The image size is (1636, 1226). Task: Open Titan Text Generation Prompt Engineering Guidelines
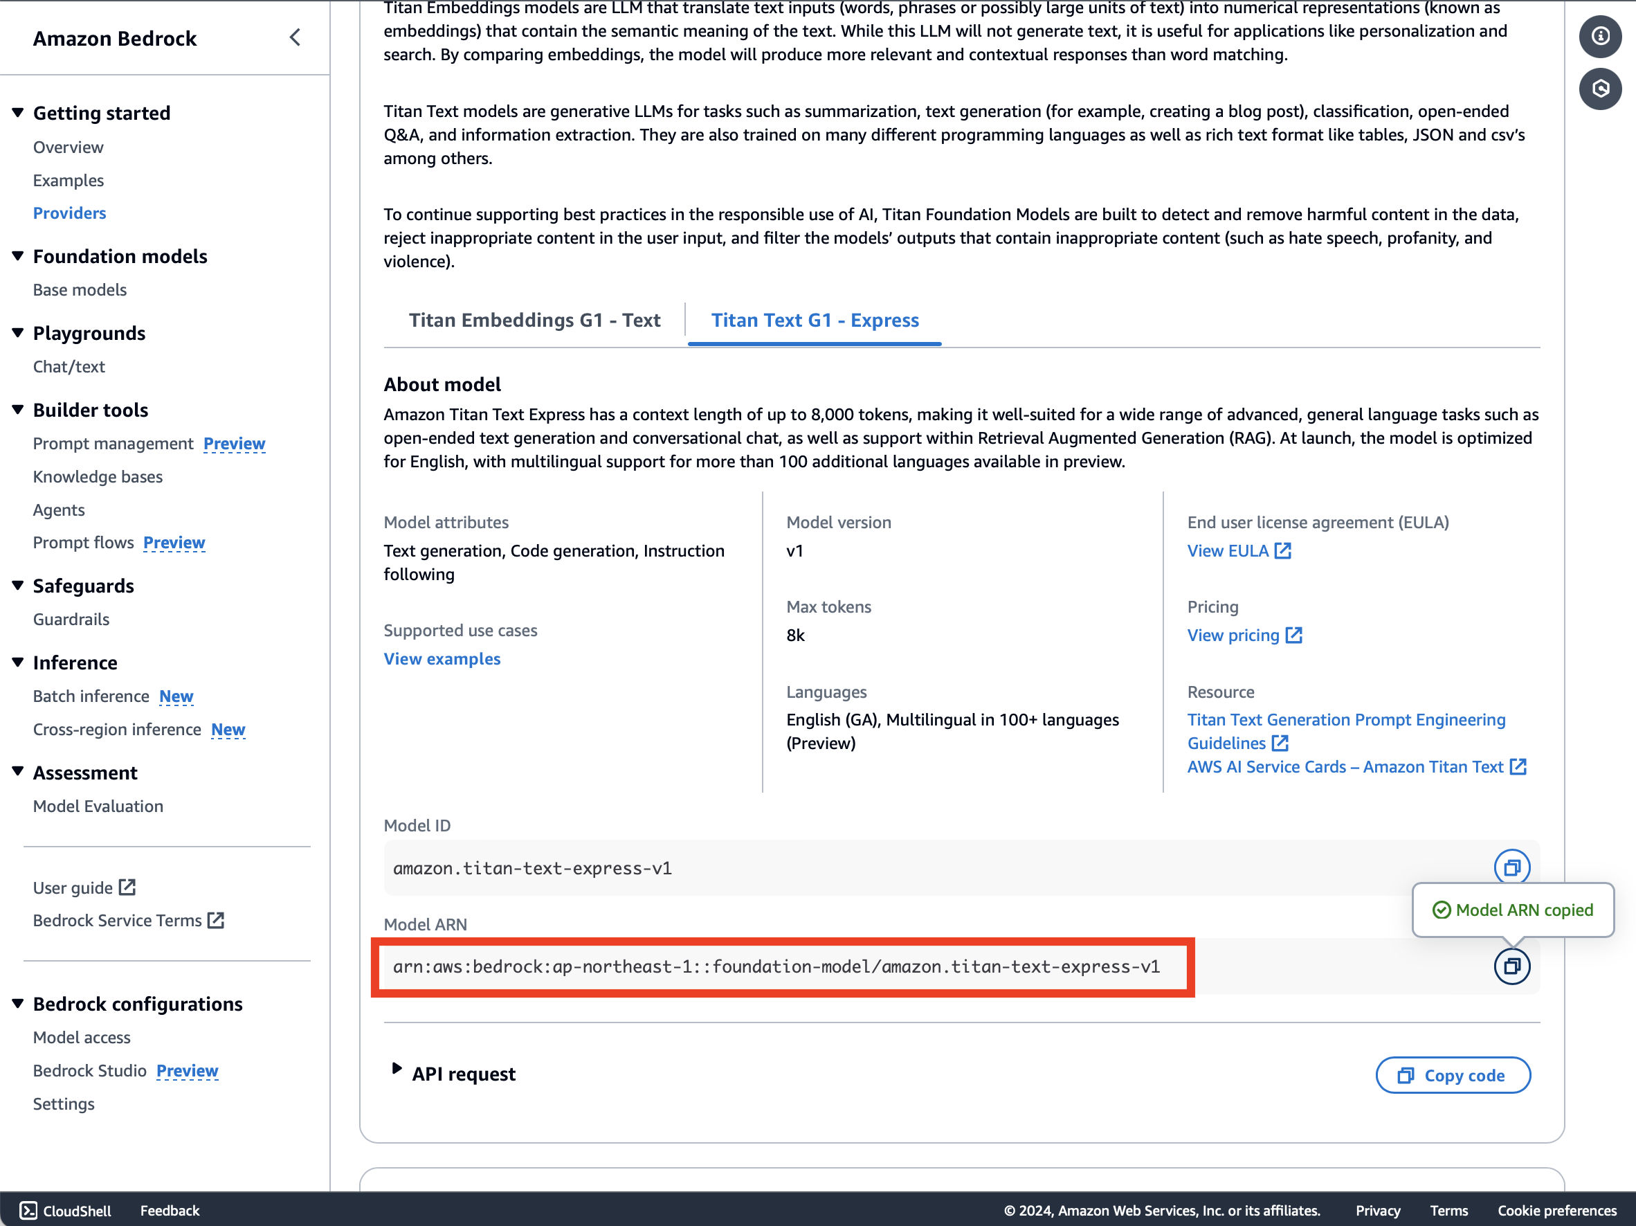click(x=1346, y=731)
